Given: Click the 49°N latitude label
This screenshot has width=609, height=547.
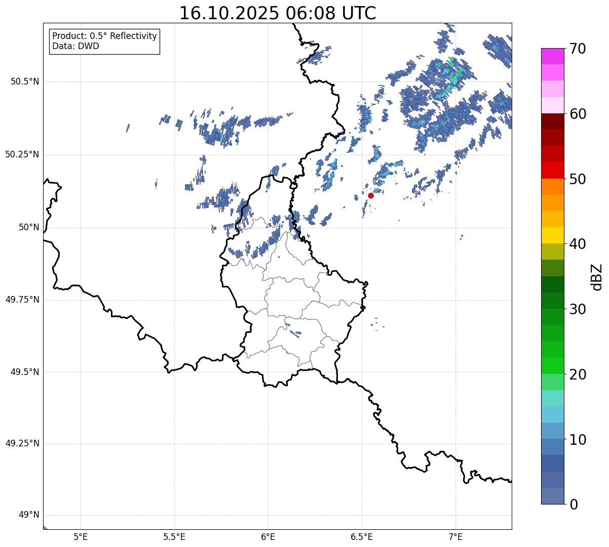Looking at the screenshot, I should click(x=29, y=515).
